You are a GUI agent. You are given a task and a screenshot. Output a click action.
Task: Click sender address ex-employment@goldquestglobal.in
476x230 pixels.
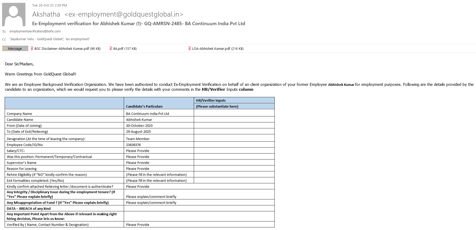[x=124, y=14]
